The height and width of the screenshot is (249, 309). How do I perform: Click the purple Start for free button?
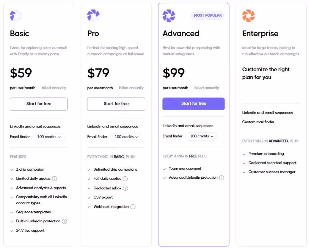(x=193, y=104)
